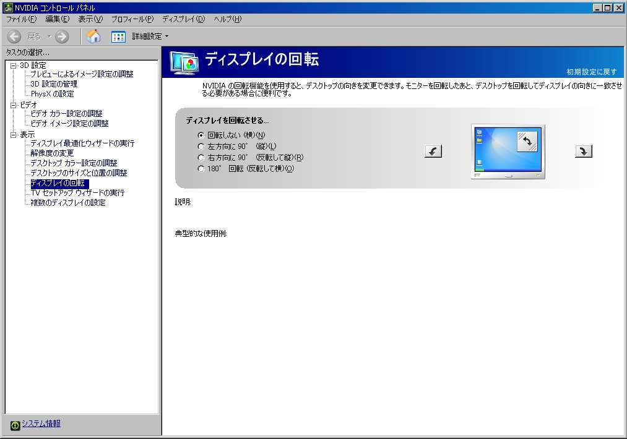The height and width of the screenshot is (439, 627).
Task: Click the 初期設定に戻す link
Action: (592, 72)
